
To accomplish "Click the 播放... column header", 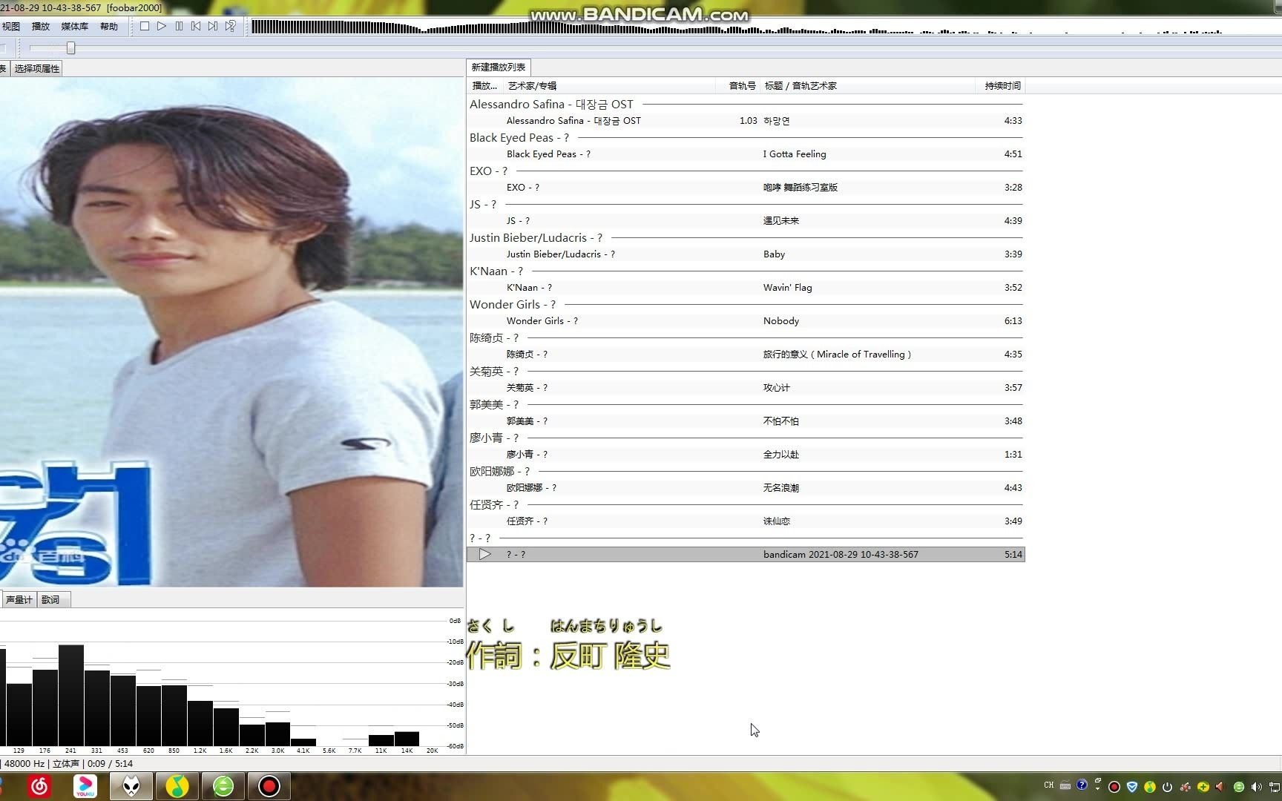I will [x=485, y=86].
